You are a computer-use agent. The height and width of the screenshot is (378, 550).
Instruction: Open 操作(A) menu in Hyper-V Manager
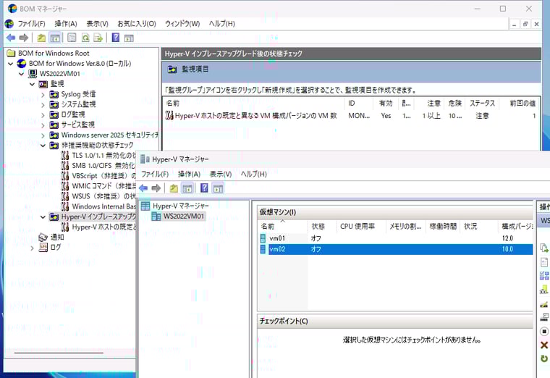tap(189, 174)
